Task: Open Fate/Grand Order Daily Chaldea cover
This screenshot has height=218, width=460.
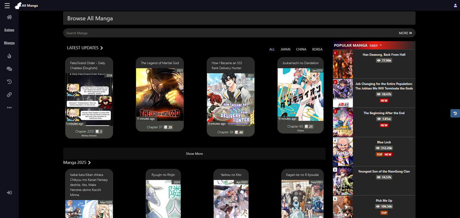Action: [x=89, y=99]
